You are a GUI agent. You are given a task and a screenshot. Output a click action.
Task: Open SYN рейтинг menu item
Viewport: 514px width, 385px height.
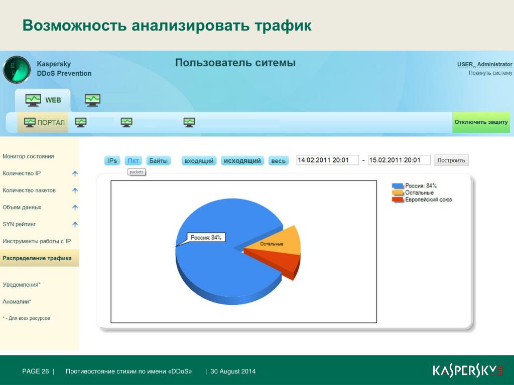[20, 225]
